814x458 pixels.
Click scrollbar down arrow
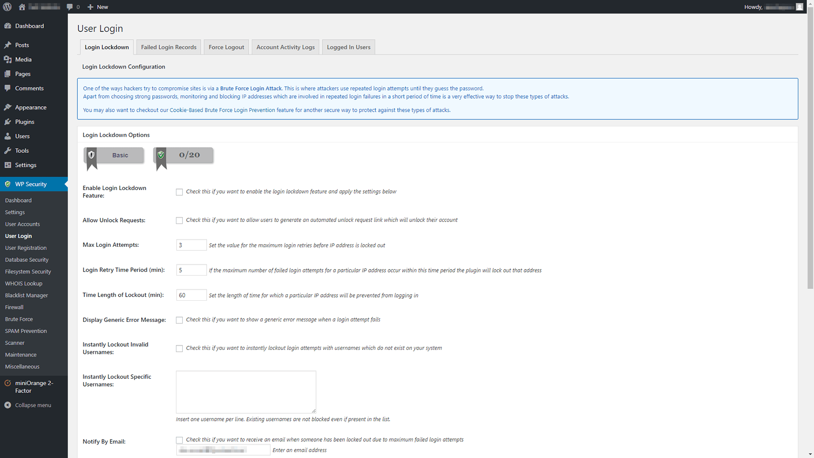810,454
